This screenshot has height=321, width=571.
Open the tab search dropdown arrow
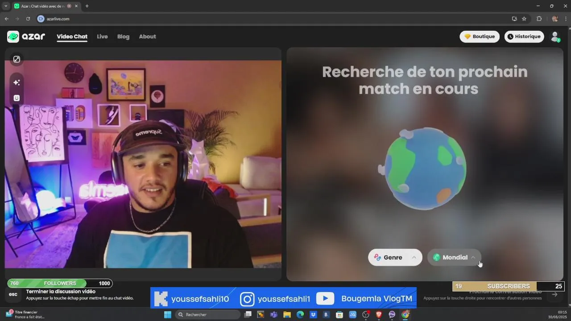pyautogui.click(x=6, y=6)
